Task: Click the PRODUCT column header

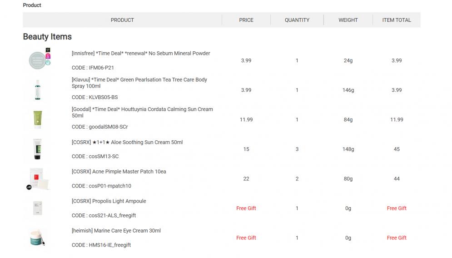Action: pos(122,20)
